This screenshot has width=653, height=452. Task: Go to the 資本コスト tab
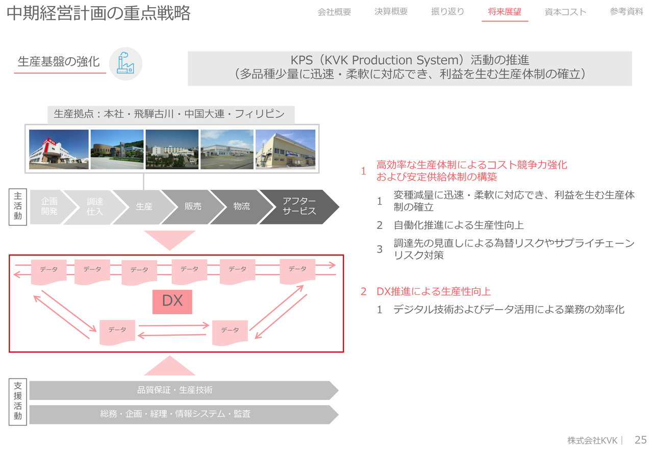[x=565, y=12]
